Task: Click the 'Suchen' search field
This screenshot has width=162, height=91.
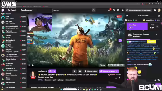Action: 72,10
